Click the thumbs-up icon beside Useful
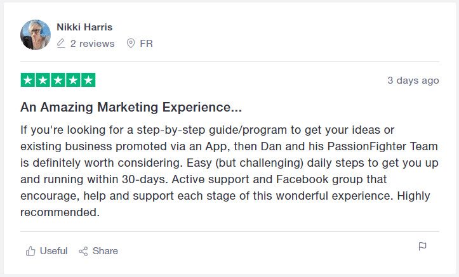 coord(30,251)
